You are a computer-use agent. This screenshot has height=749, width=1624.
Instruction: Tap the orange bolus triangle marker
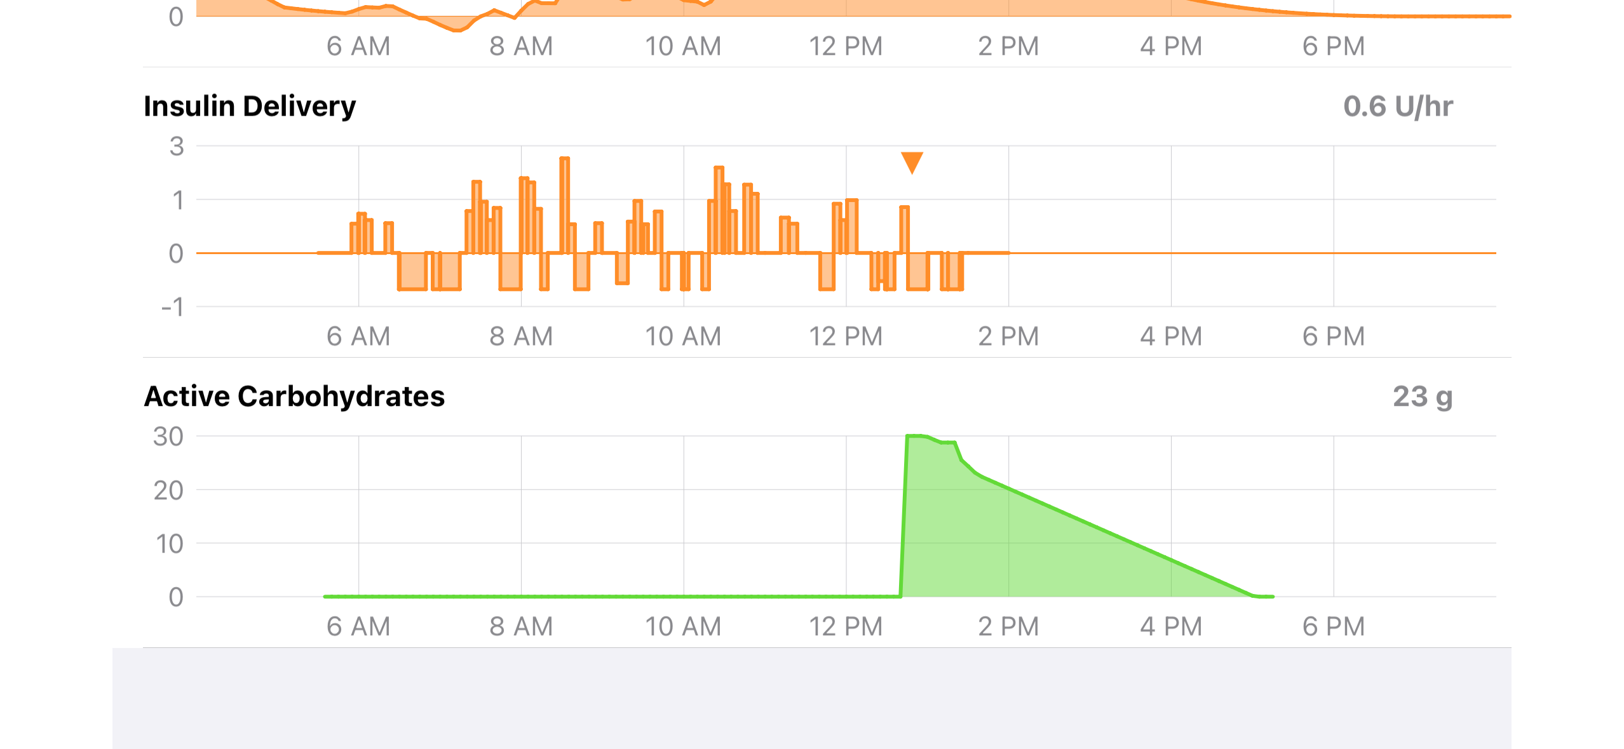[912, 162]
